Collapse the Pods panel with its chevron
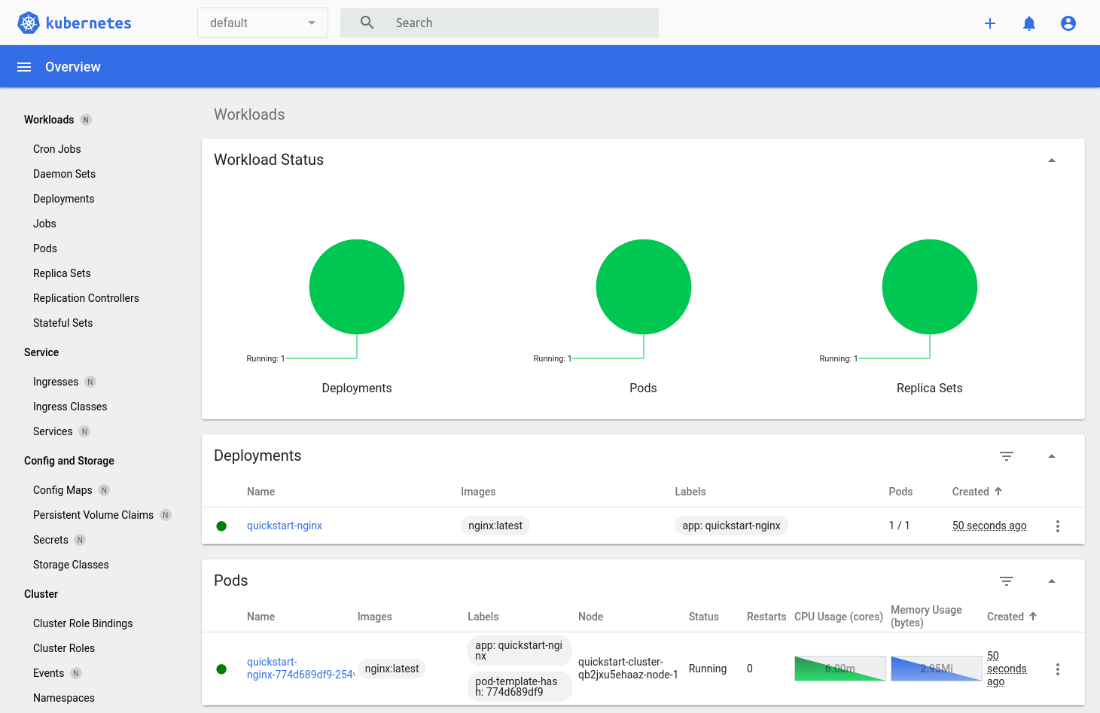The width and height of the screenshot is (1100, 713). point(1051,580)
